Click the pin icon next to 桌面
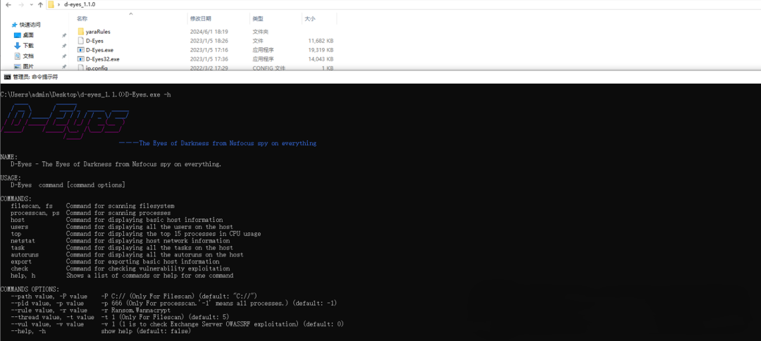The width and height of the screenshot is (761, 341). (64, 35)
